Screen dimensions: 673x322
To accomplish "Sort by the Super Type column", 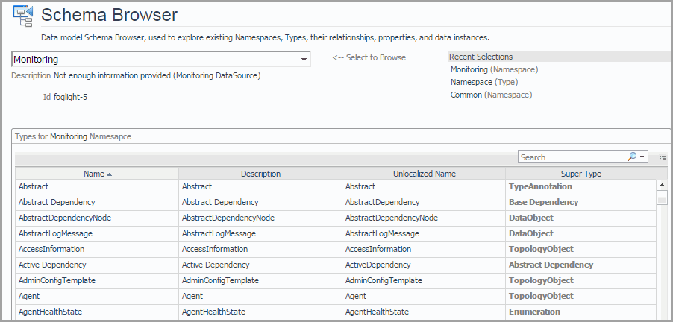I will (x=580, y=174).
